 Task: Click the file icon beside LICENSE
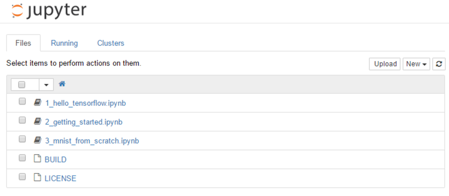coord(37,178)
